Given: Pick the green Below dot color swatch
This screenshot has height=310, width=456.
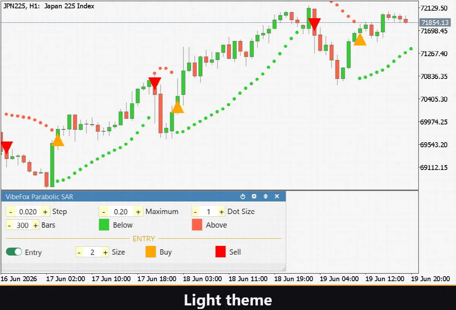Looking at the screenshot, I should (104, 225).
